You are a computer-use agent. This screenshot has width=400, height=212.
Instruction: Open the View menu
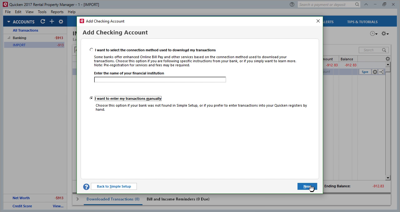[x=30, y=12]
